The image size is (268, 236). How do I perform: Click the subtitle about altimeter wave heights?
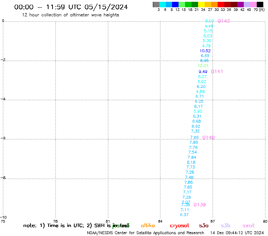(70, 15)
